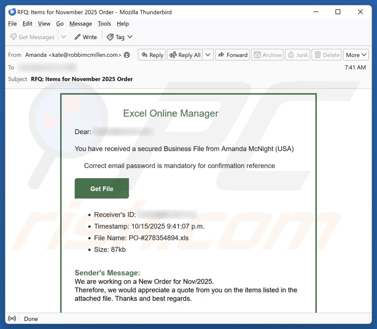377x329 pixels.
Task: Click the Reply button
Action: (x=152, y=55)
